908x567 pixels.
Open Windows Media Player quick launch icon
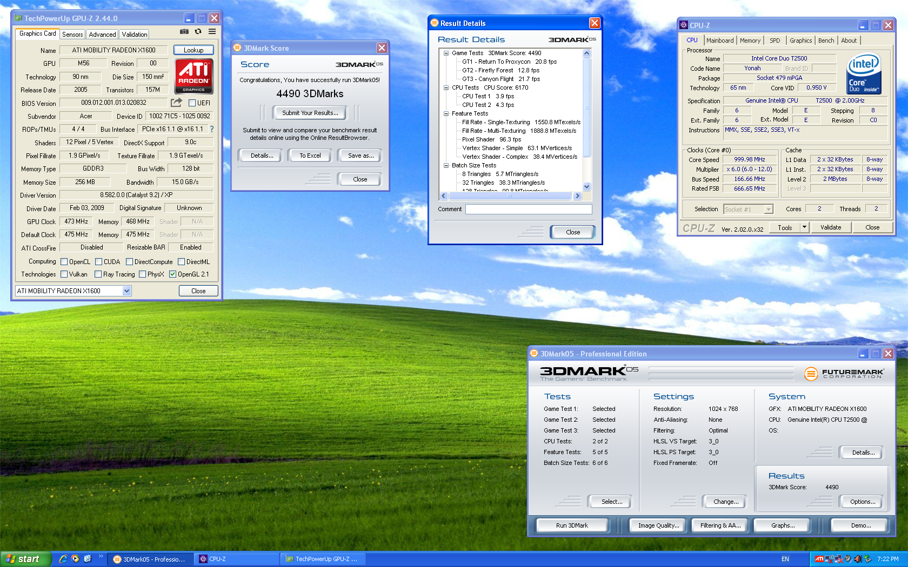[x=75, y=559]
